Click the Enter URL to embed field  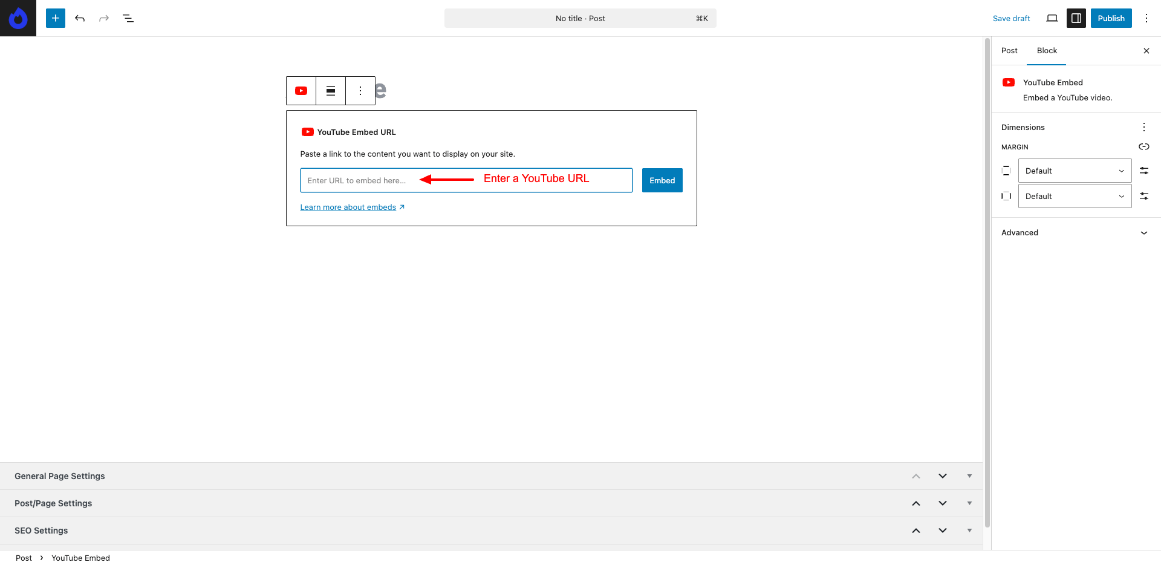point(466,180)
